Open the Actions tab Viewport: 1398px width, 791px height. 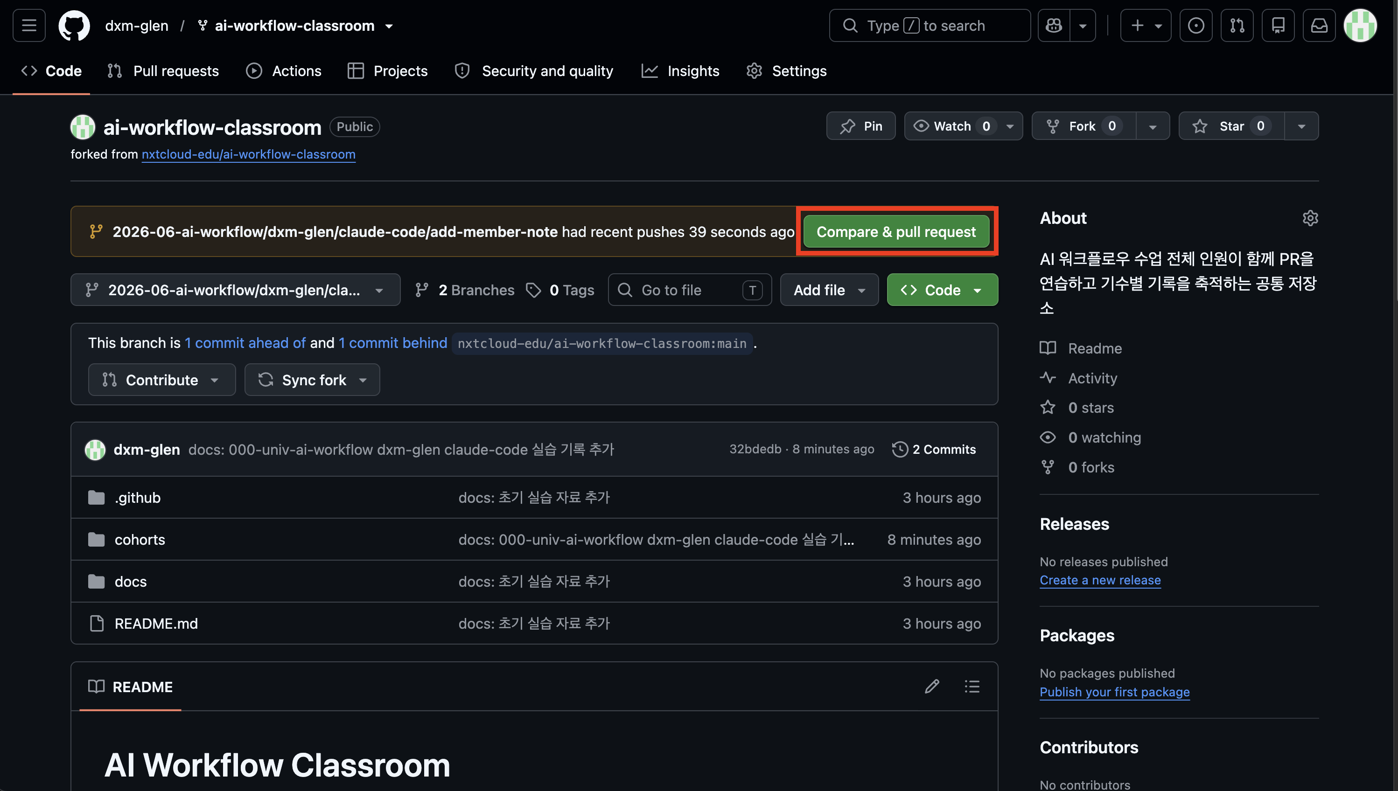pyautogui.click(x=284, y=70)
